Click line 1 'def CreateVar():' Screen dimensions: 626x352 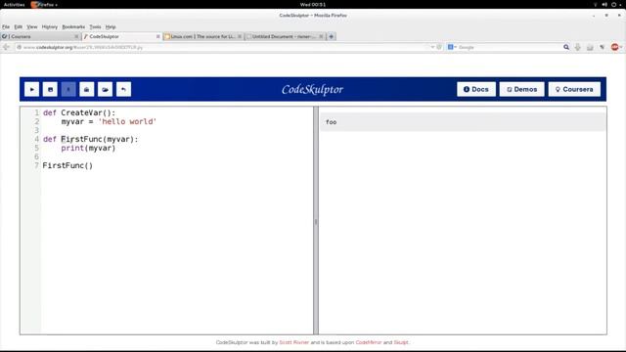coord(79,113)
